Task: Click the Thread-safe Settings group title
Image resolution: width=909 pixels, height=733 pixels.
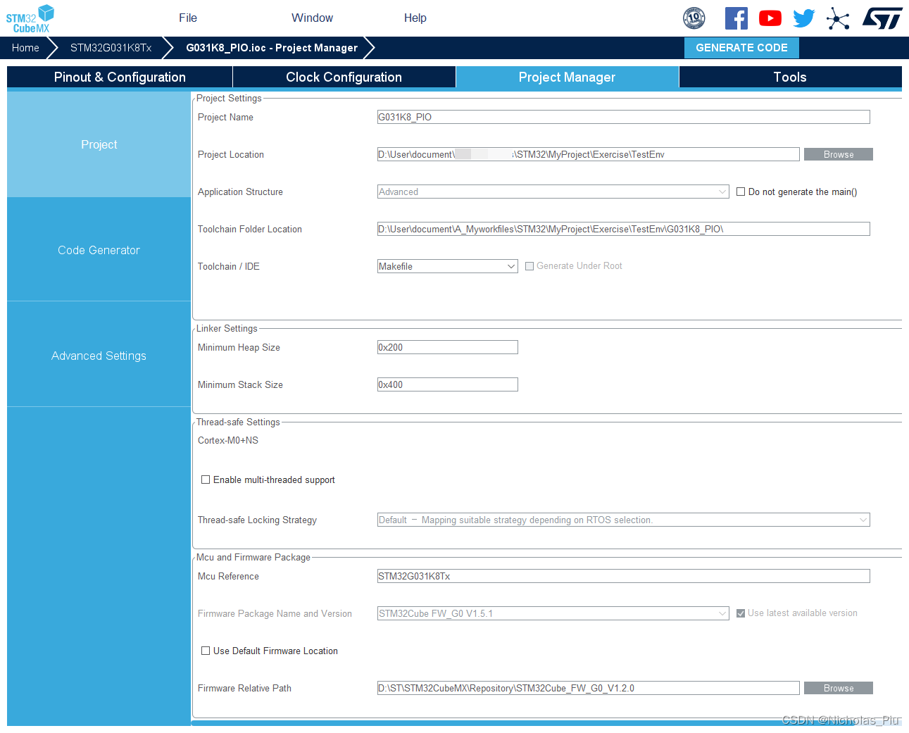Action: [238, 422]
